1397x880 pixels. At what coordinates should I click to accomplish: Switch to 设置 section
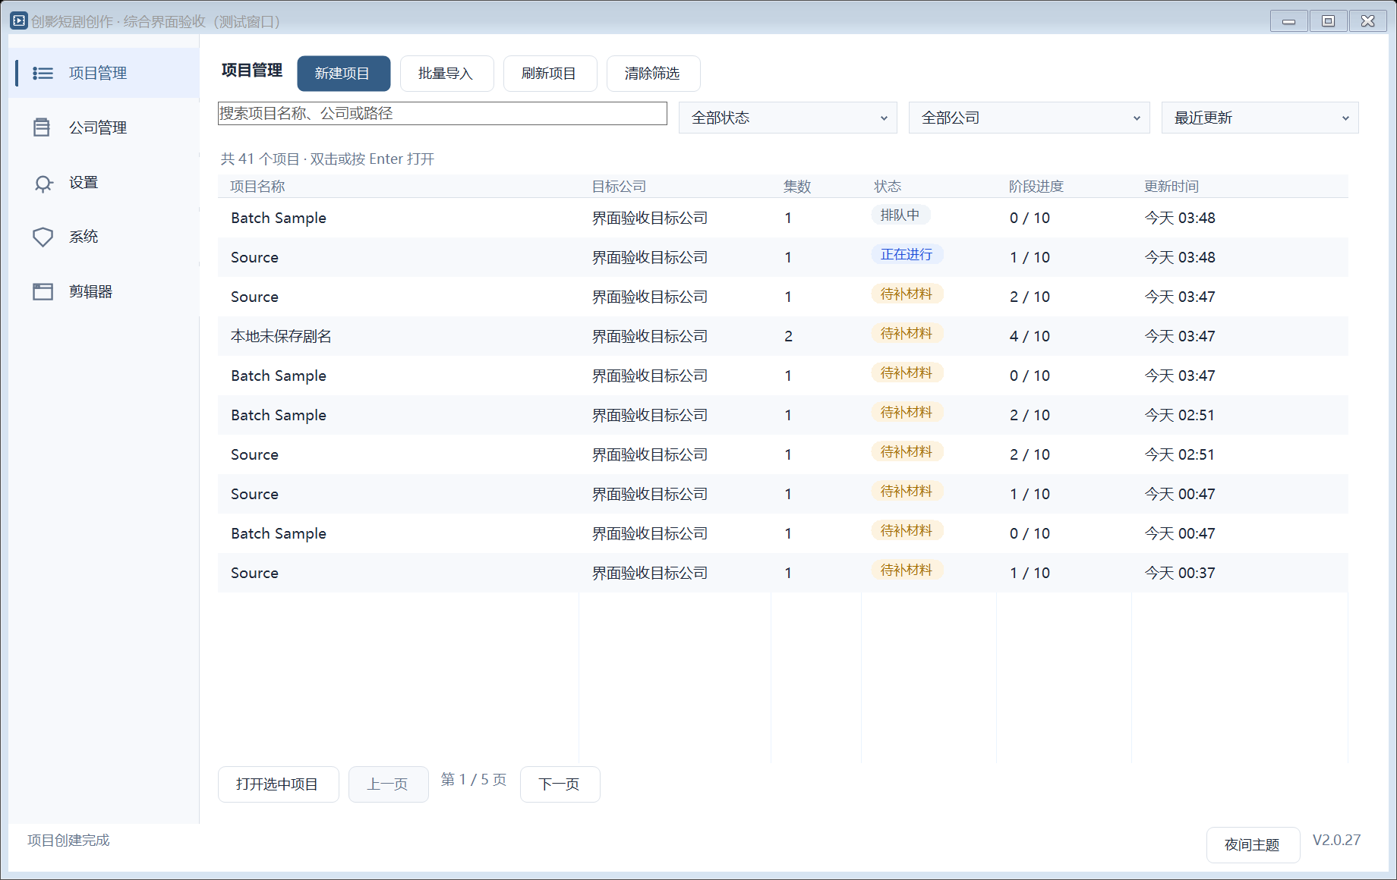104,182
